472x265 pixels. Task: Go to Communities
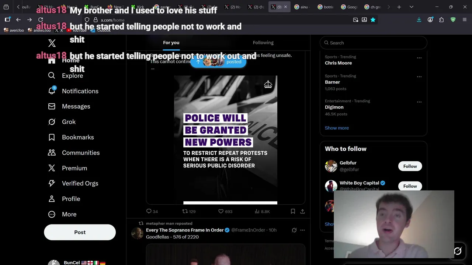[74, 153]
